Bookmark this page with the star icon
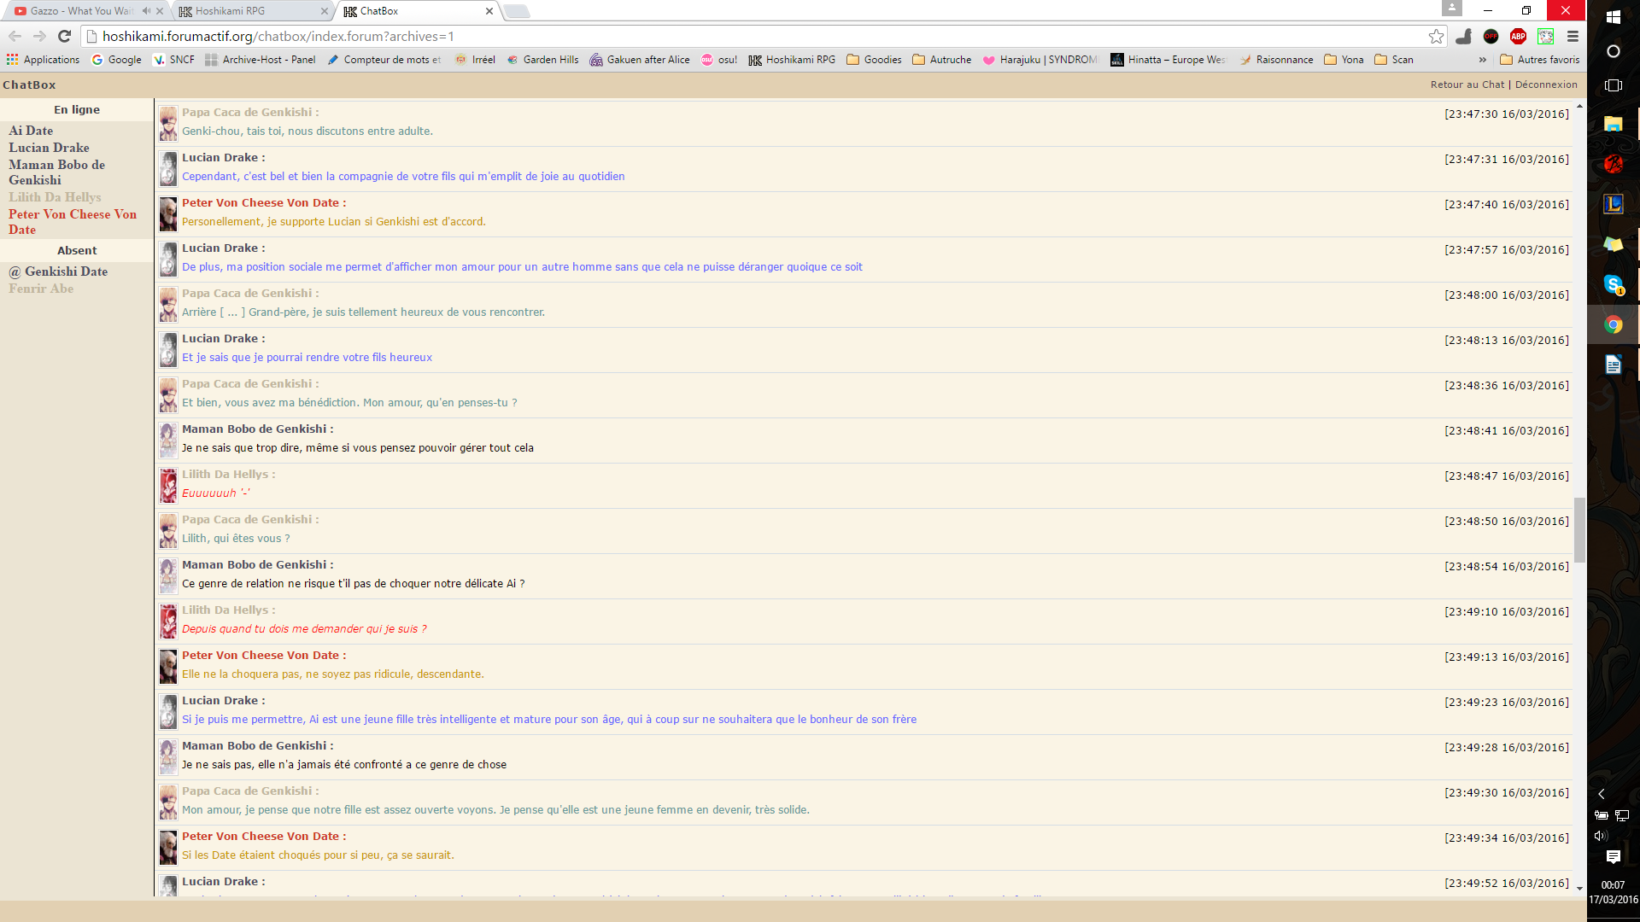Viewport: 1640px width, 922px height. (1436, 36)
